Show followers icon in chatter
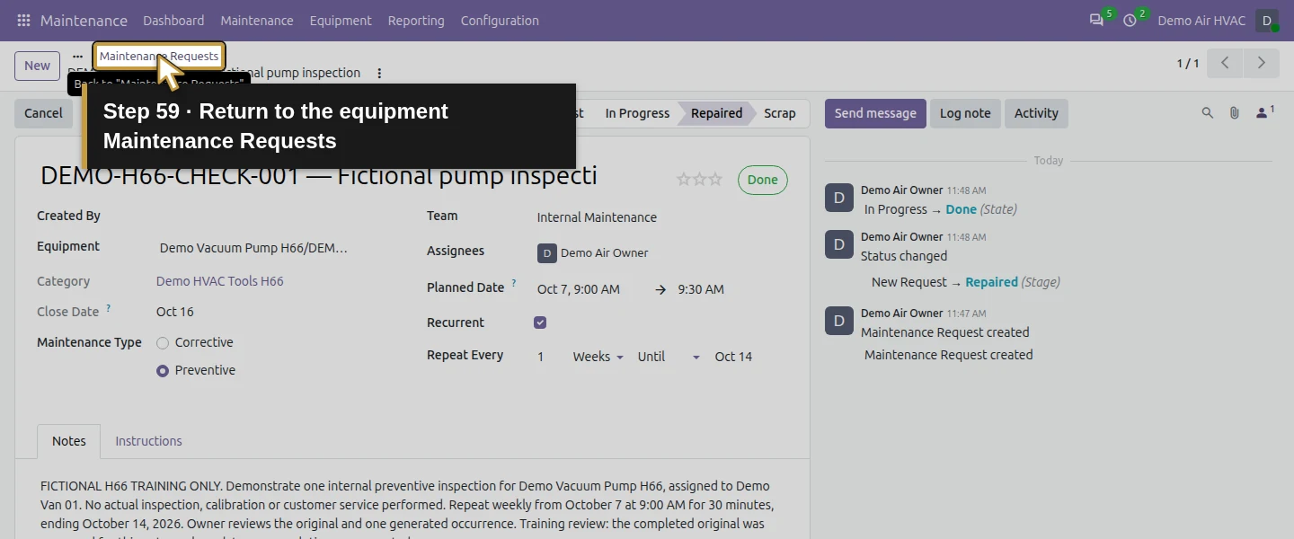 (x=1265, y=112)
